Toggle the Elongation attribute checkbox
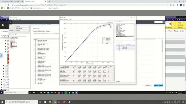186x104 pixels. click(x=35, y=52)
